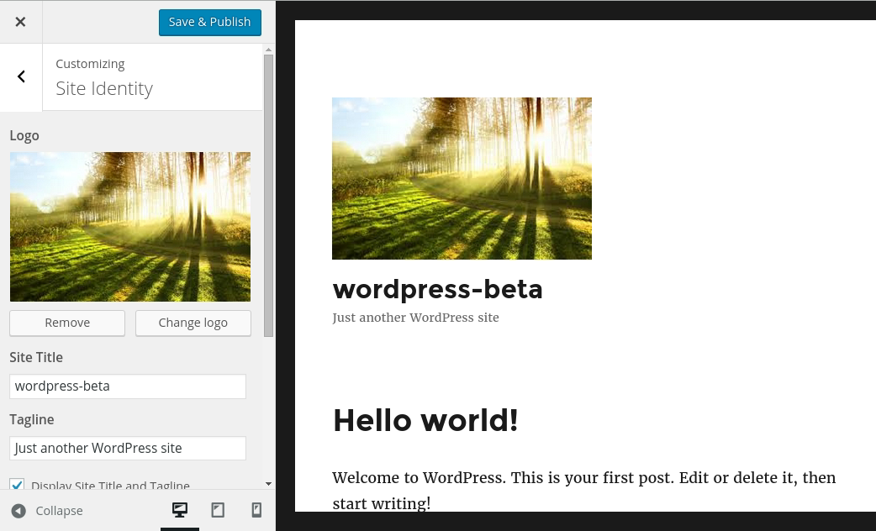Collapse the customizer sidebar

coord(47,511)
